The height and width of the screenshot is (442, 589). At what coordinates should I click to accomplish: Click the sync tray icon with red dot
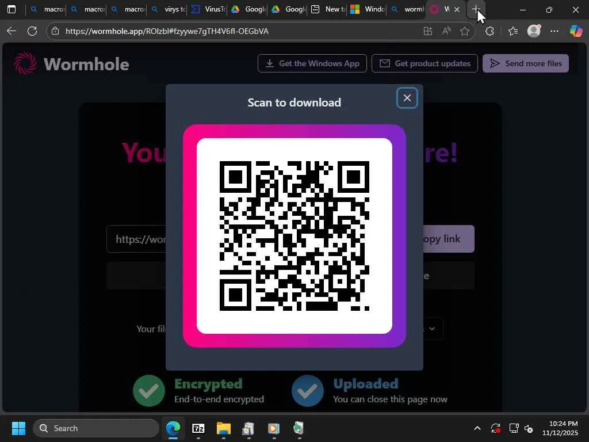(x=495, y=428)
